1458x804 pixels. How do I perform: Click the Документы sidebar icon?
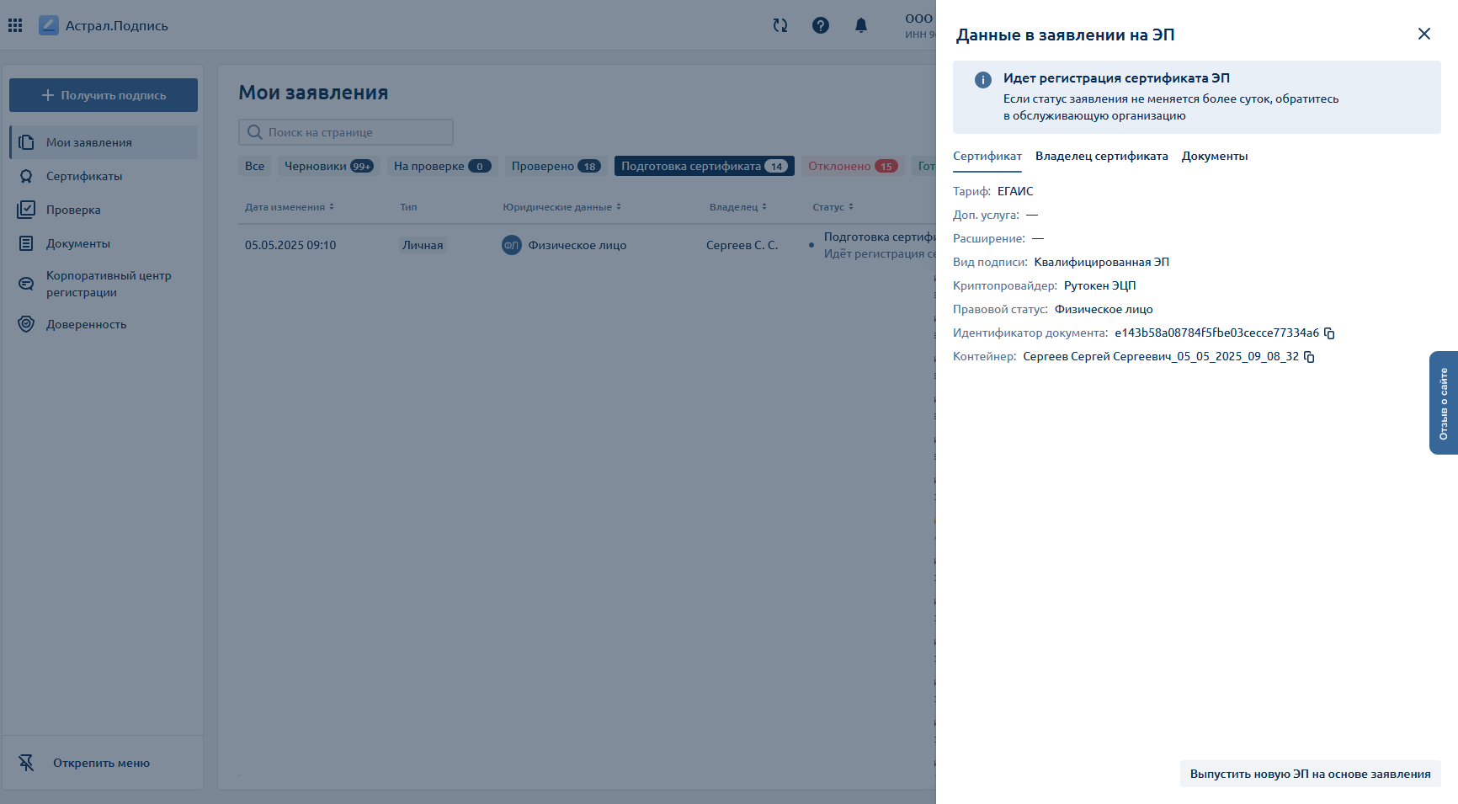(x=26, y=243)
